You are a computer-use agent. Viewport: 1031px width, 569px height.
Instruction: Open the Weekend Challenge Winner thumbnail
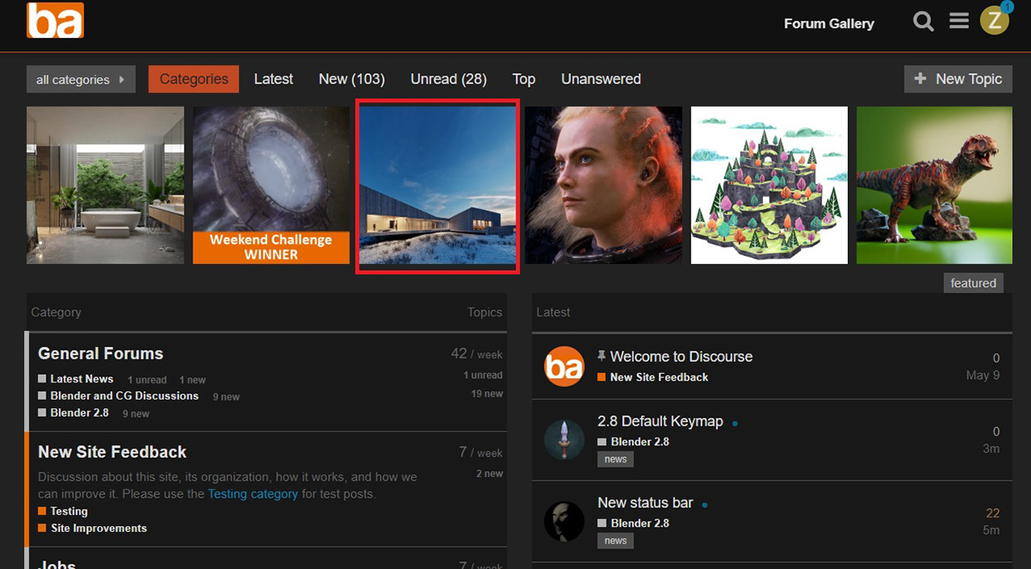[271, 185]
